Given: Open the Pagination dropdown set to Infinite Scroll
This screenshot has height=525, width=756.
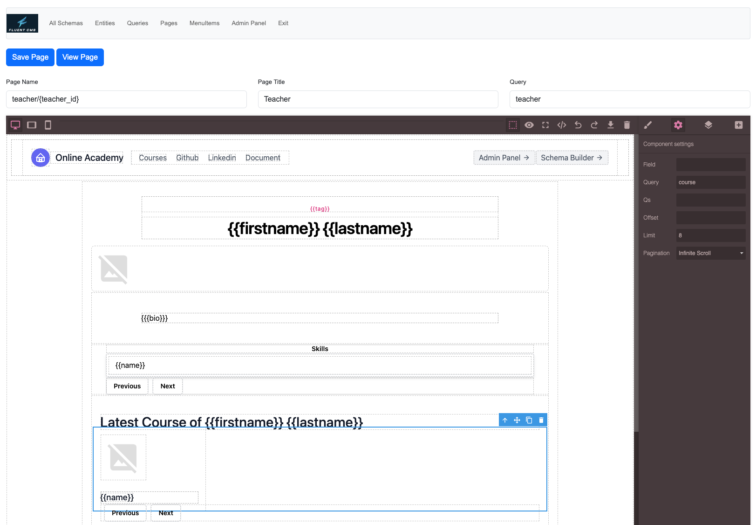Looking at the screenshot, I should pos(710,253).
